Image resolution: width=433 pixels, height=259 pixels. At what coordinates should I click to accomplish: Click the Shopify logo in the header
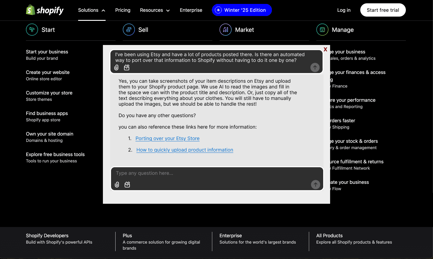pyautogui.click(x=45, y=10)
